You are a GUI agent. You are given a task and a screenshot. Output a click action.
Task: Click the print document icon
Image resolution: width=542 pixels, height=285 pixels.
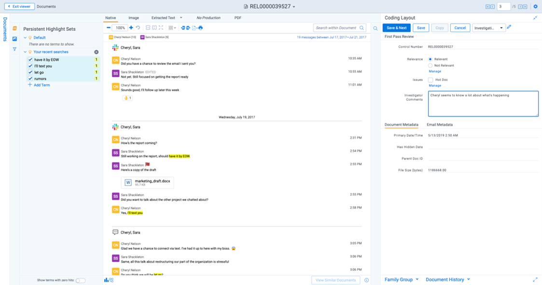[200, 28]
